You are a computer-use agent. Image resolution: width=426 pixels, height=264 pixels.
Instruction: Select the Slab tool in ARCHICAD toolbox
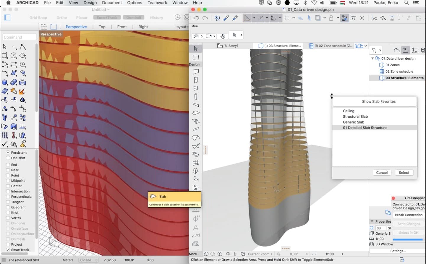coord(196,113)
